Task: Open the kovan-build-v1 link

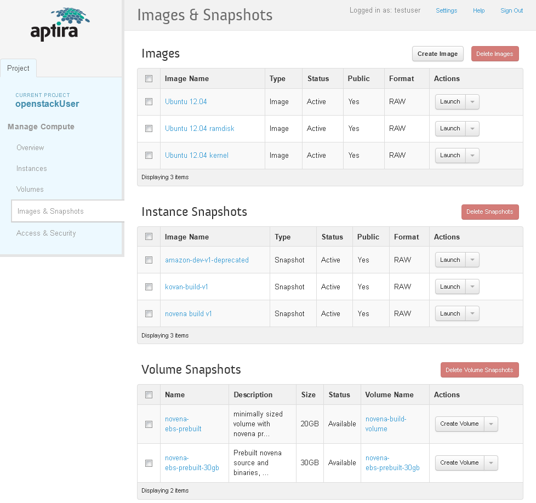Action: click(x=186, y=287)
